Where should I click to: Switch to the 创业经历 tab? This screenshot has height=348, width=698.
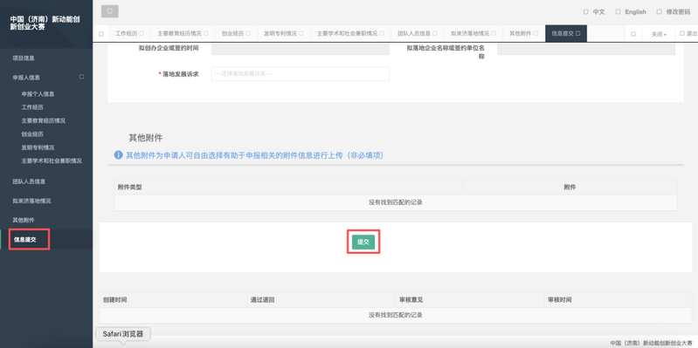click(x=232, y=33)
